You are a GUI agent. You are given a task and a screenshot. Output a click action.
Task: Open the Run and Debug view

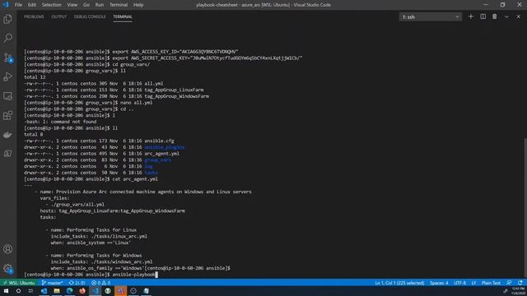coord(7,76)
